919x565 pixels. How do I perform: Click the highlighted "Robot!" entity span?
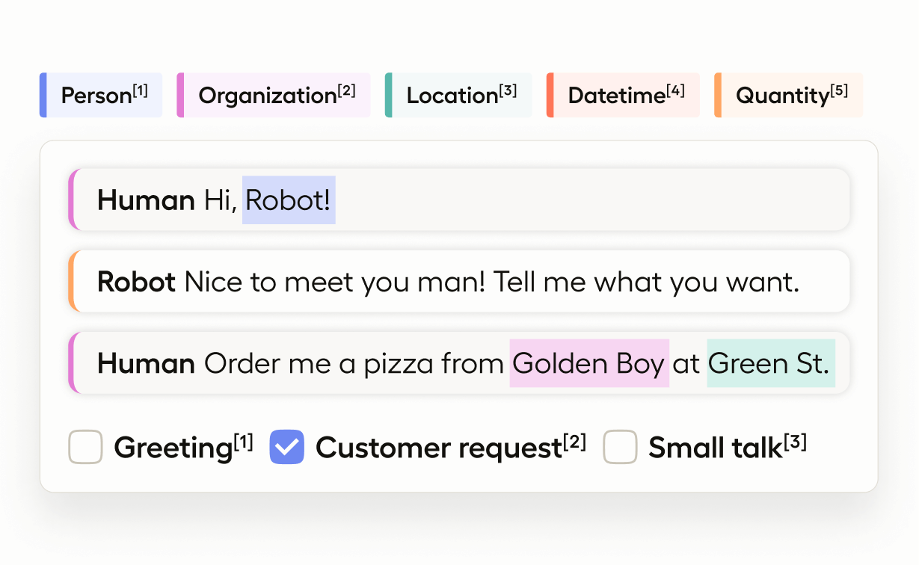pyautogui.click(x=289, y=200)
